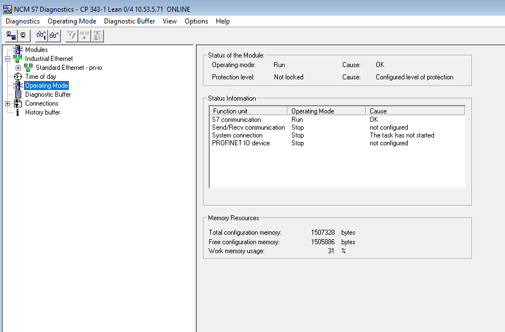This screenshot has width=505, height=332.
Task: Select Industrial Ethernet tree item
Action: pyautogui.click(x=49, y=59)
